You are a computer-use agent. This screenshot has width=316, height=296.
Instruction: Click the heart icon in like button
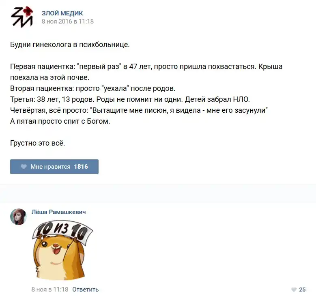click(24, 167)
